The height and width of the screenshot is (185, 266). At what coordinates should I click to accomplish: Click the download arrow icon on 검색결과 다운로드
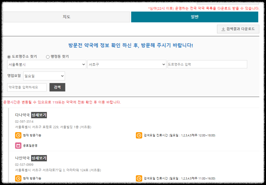pos(223,29)
